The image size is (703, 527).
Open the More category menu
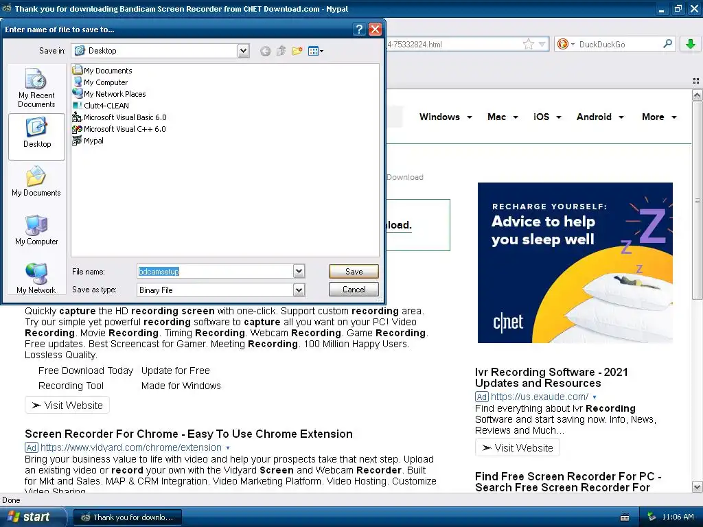(x=659, y=117)
